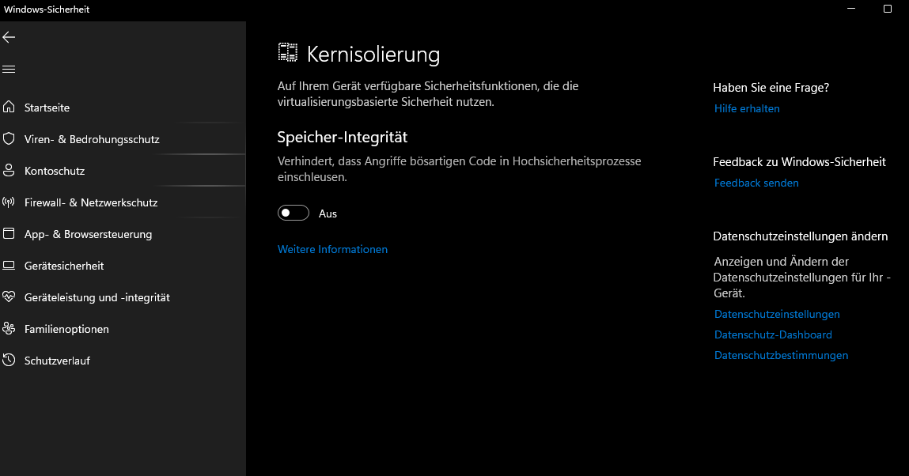Click the Aus toggle label
The height and width of the screenshot is (476, 909).
pos(328,213)
